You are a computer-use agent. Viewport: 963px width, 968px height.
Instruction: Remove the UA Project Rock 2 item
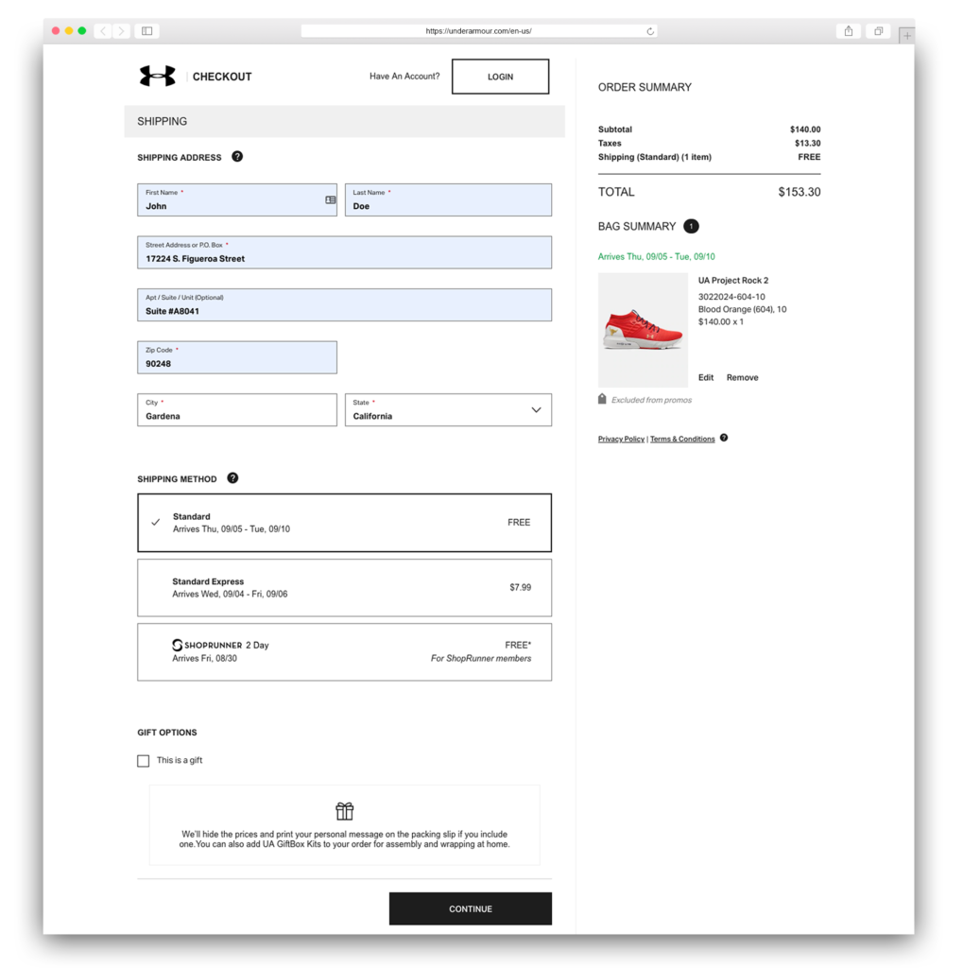(742, 377)
